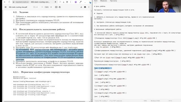Click the PDF vertical scrollbar
Image resolution: width=181 pixels, height=102 pixels.
(91, 24)
